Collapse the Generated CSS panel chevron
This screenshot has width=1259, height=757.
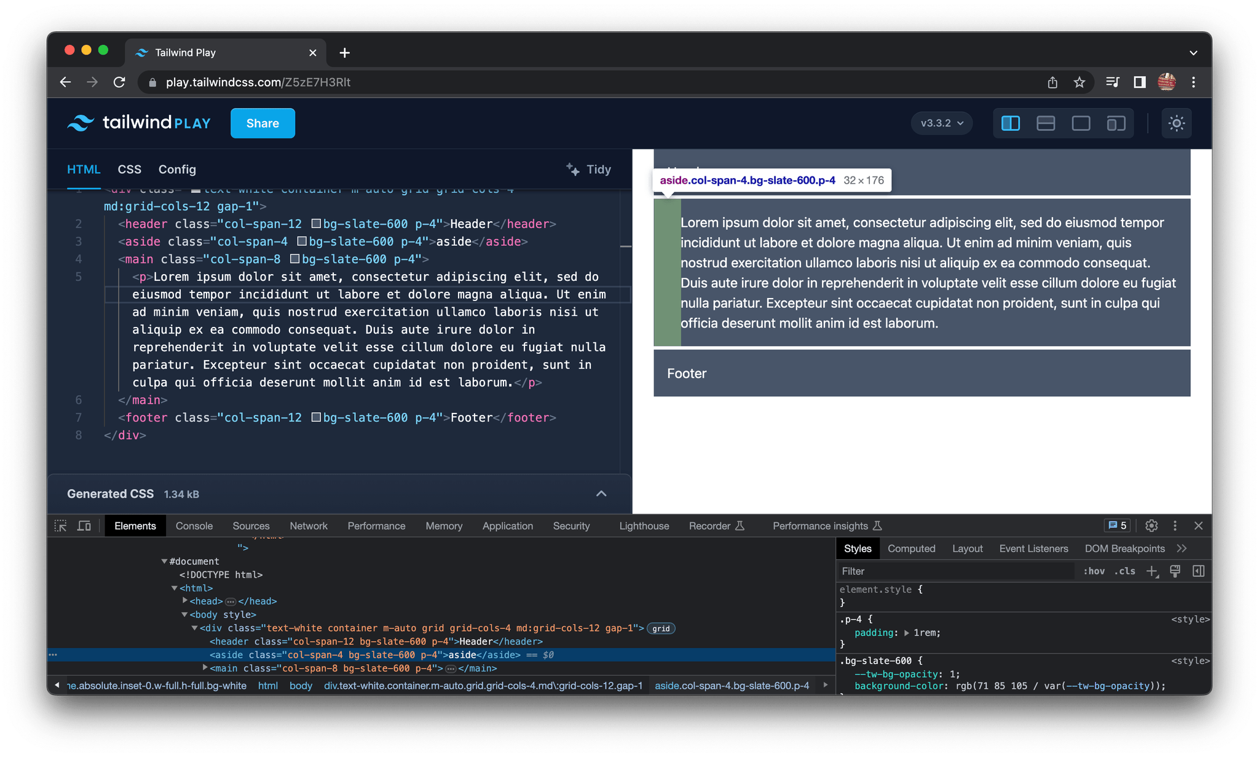pyautogui.click(x=601, y=493)
